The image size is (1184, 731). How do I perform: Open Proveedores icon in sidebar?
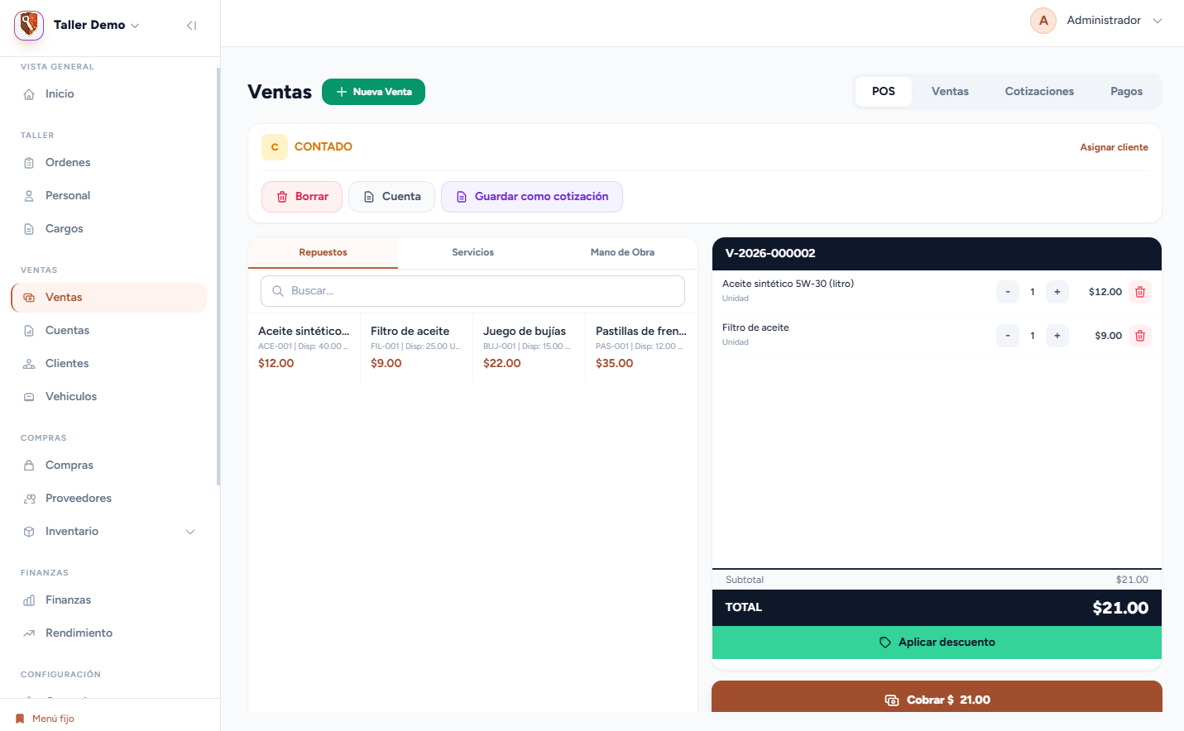(x=29, y=499)
